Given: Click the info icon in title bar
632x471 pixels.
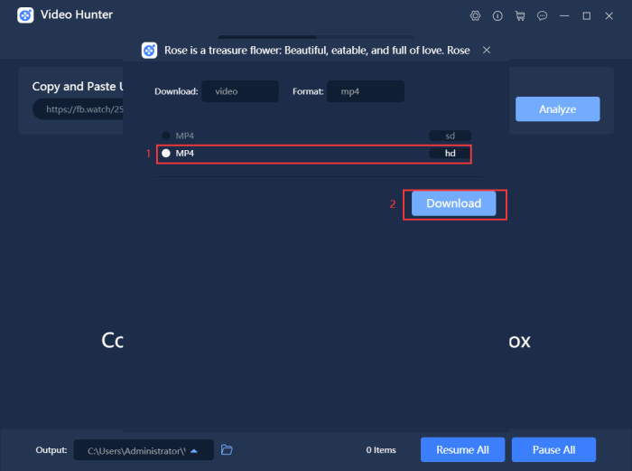Looking at the screenshot, I should click(497, 15).
